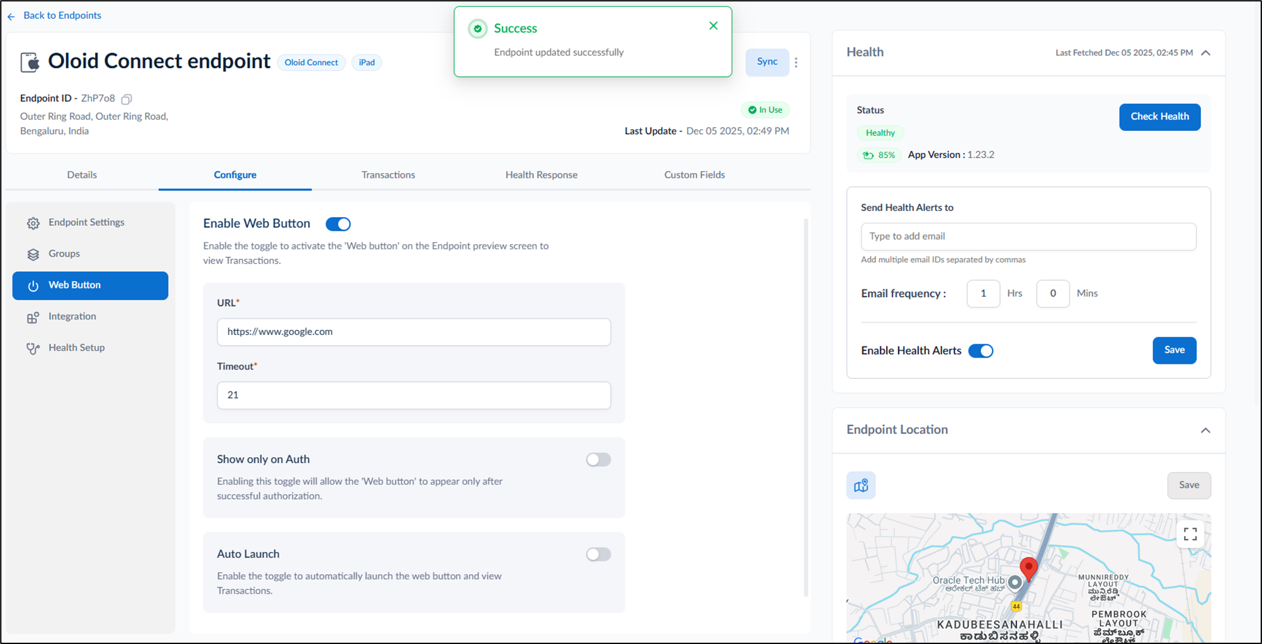Click Save in Endpoint Location

pos(1189,485)
